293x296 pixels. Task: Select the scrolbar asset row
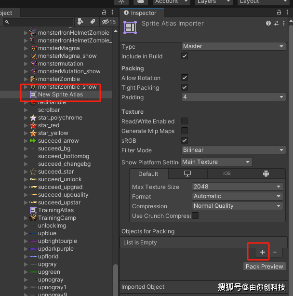(x=56, y=110)
